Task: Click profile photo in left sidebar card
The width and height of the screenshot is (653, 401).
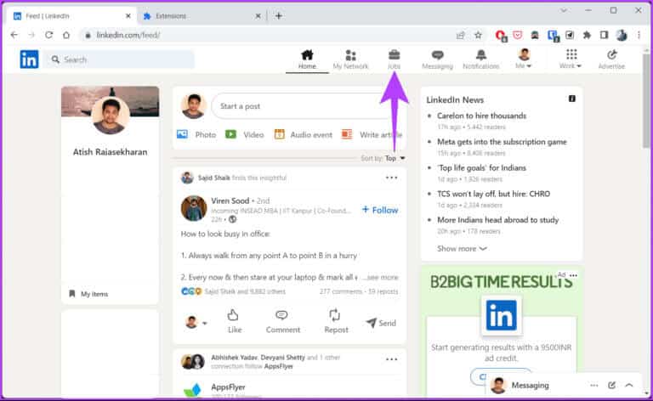Action: point(110,116)
